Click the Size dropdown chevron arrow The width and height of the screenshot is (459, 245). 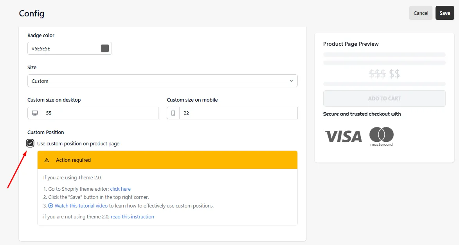tap(291, 81)
